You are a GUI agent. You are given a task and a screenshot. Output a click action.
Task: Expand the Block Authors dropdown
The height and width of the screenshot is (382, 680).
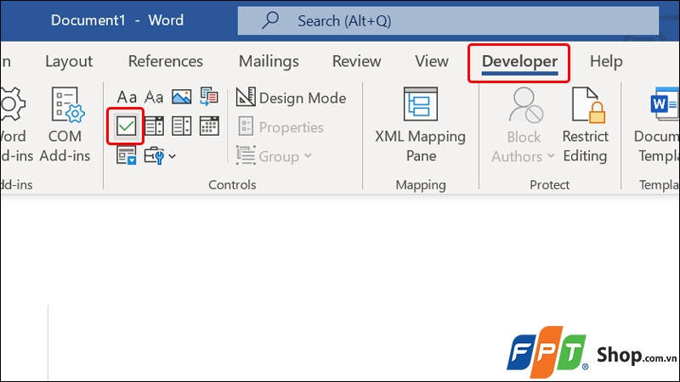pyautogui.click(x=524, y=126)
